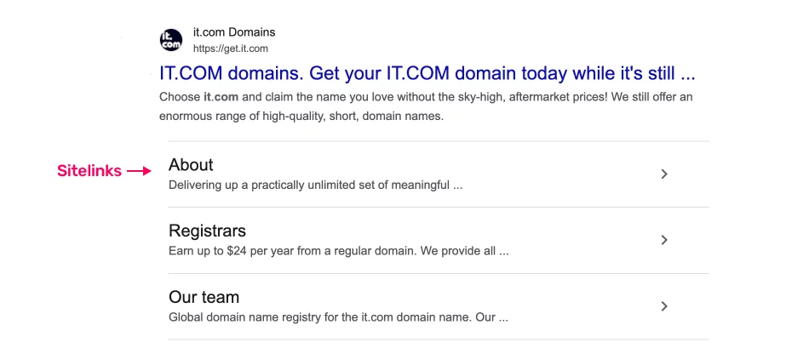Open the Our team sitelink title
The image size is (809, 342).
click(x=204, y=297)
